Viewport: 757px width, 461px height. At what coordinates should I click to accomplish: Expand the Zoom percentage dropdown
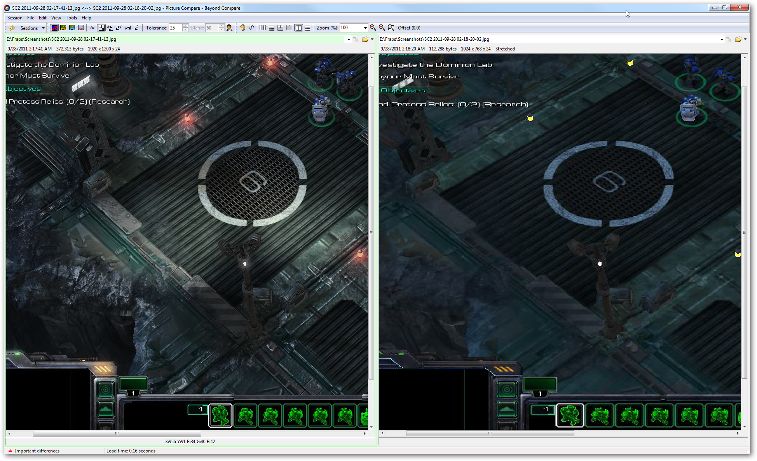(x=365, y=28)
